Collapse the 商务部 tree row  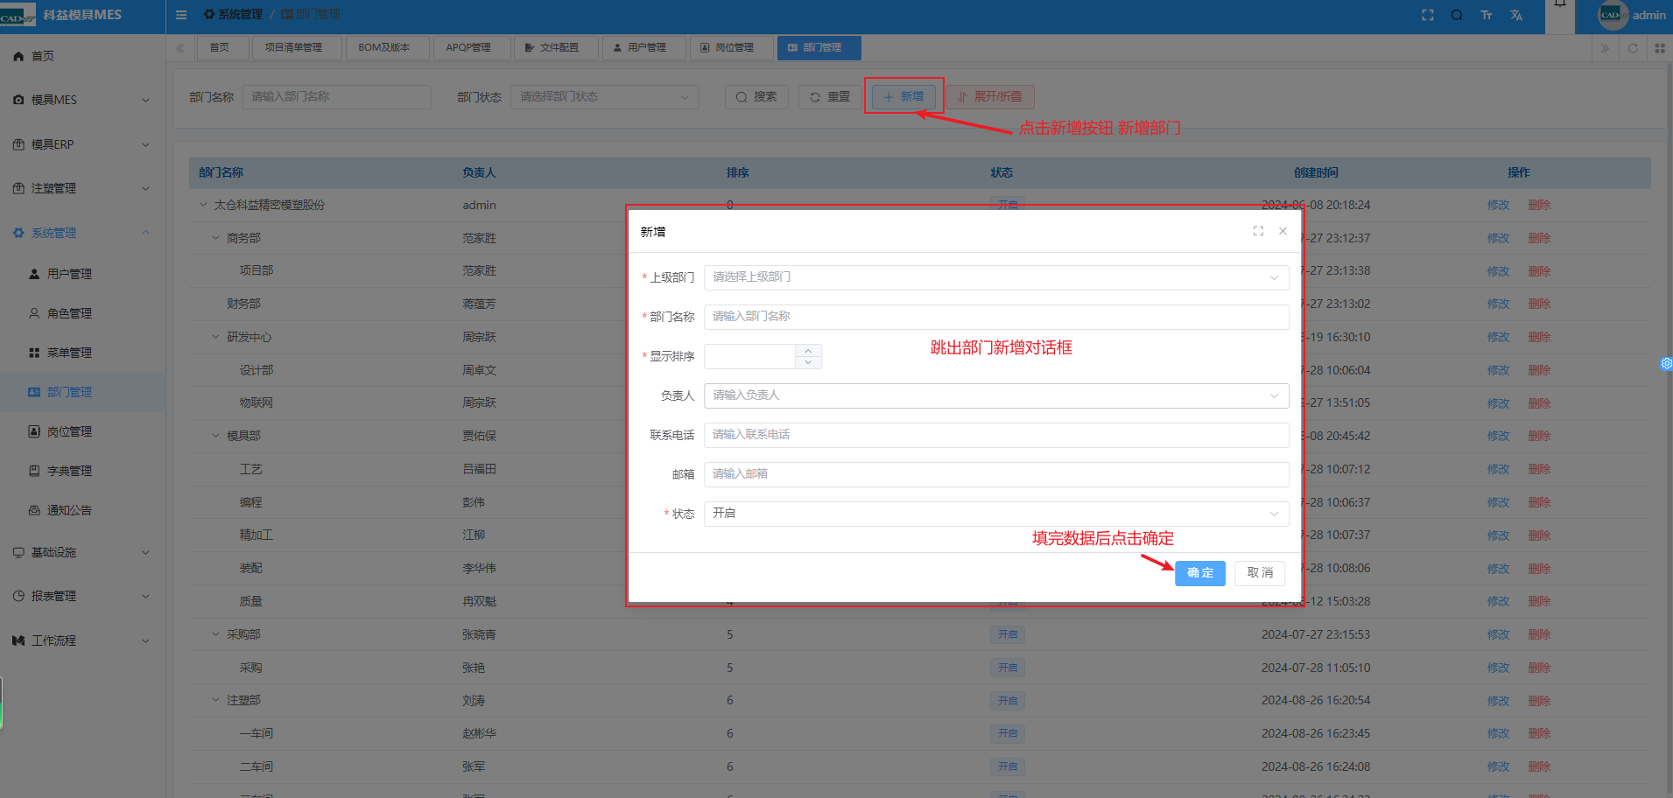pos(216,238)
